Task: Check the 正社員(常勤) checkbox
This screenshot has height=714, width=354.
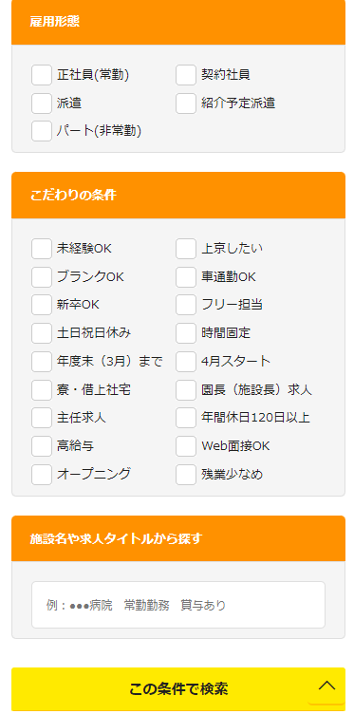Action: coord(42,75)
